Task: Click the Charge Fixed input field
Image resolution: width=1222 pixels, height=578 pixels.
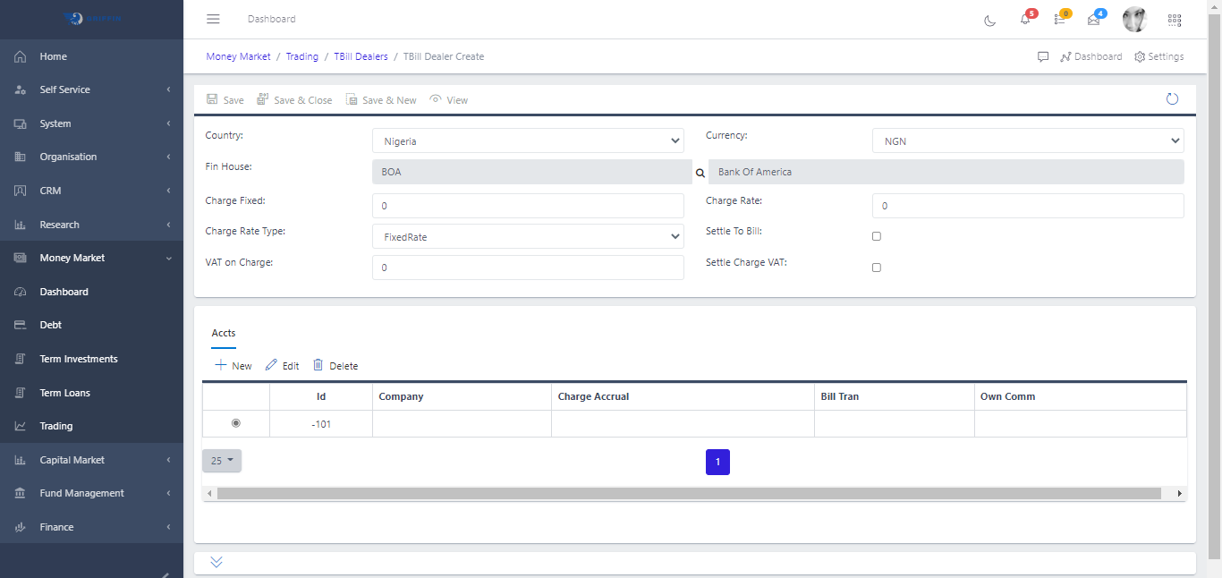Action: click(x=528, y=206)
